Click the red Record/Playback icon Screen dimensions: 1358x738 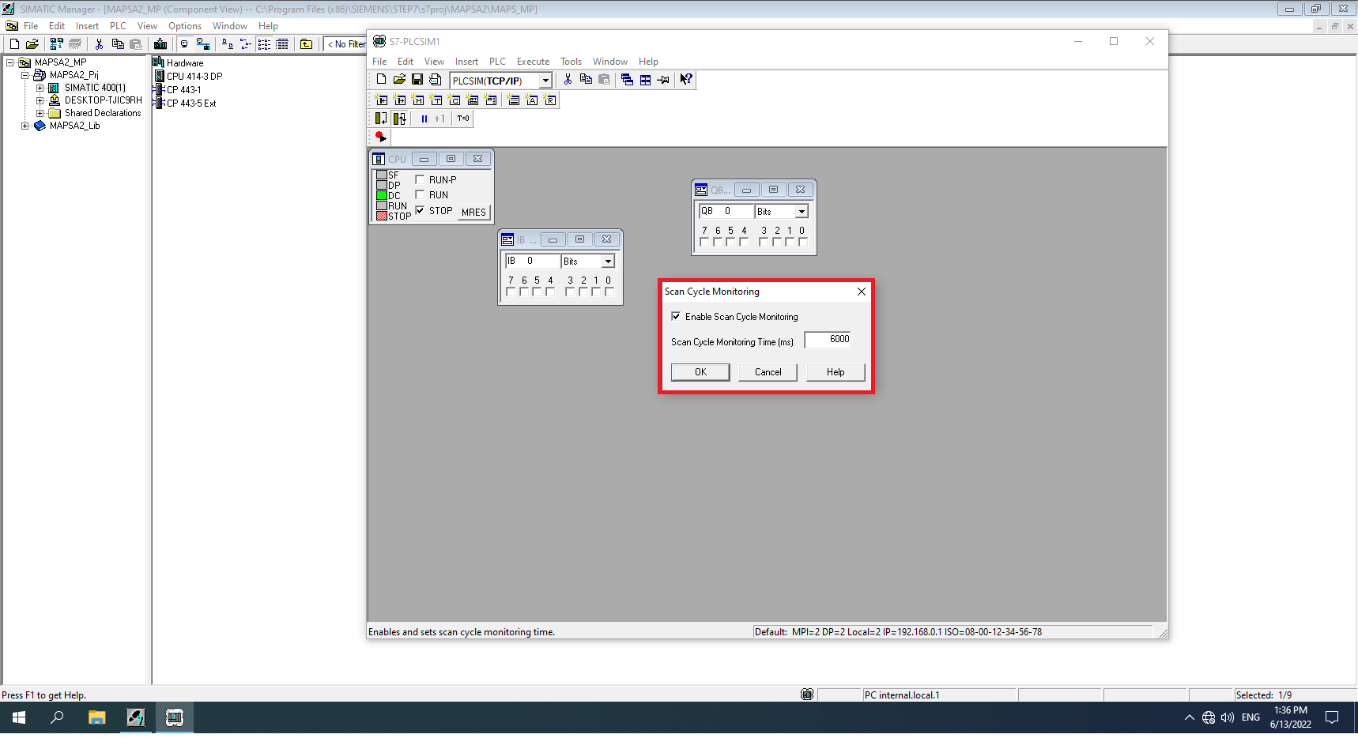click(x=380, y=137)
